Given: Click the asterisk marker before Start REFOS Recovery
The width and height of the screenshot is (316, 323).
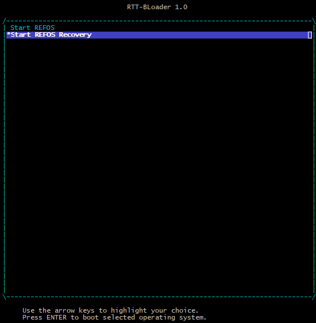Looking at the screenshot, I should (x=9, y=34).
